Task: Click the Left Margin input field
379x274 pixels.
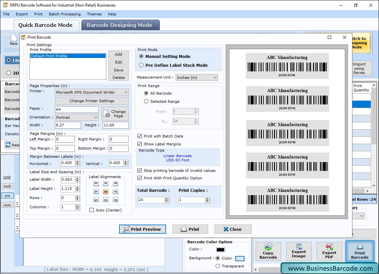Action: pos(65,139)
